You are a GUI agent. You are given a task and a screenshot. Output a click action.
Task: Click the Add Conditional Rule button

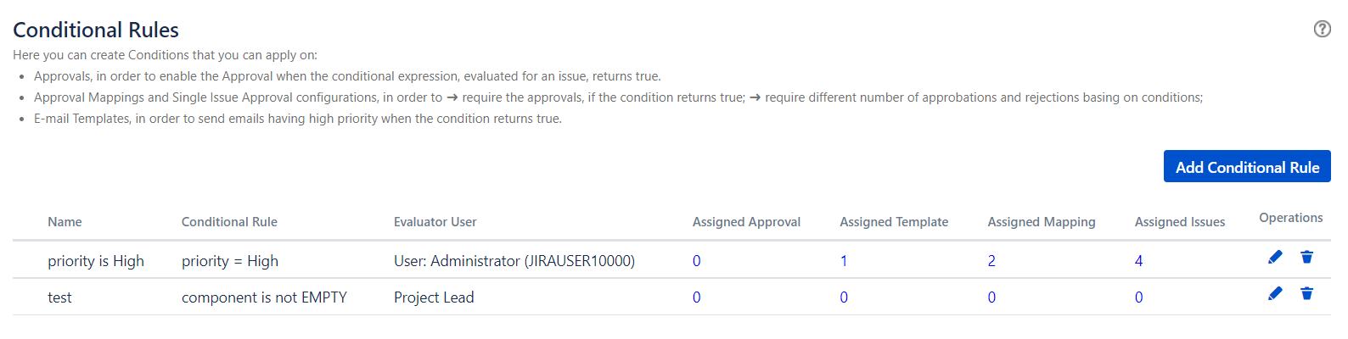click(x=1246, y=167)
